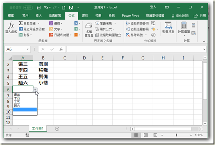
Task: Expand the Error Checking dropdown arrow
Action: [157, 29]
